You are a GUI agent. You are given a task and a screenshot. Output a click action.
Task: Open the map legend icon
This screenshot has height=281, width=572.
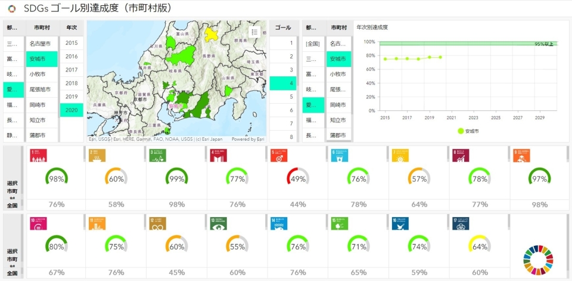254,32
